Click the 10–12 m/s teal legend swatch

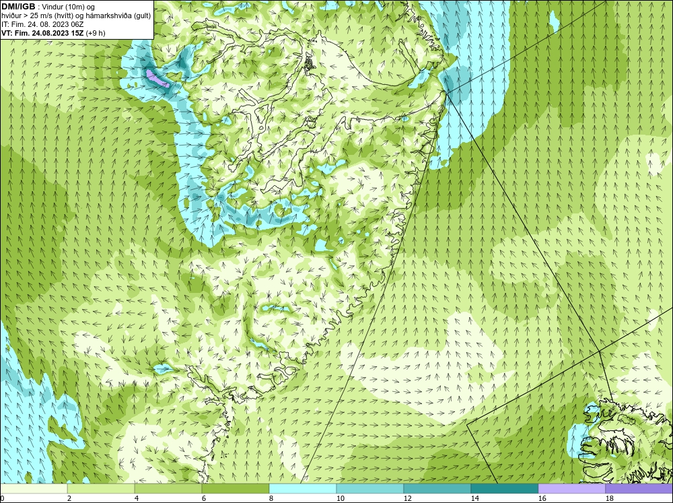pos(370,488)
